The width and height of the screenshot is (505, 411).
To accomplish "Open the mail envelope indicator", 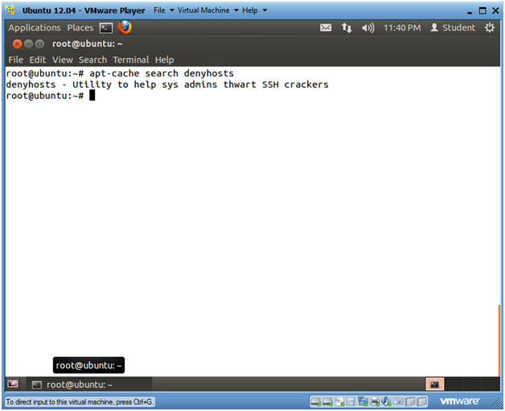I will (326, 27).
